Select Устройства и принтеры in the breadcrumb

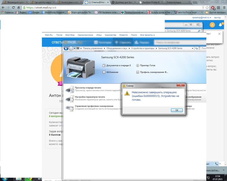(x=143, y=48)
